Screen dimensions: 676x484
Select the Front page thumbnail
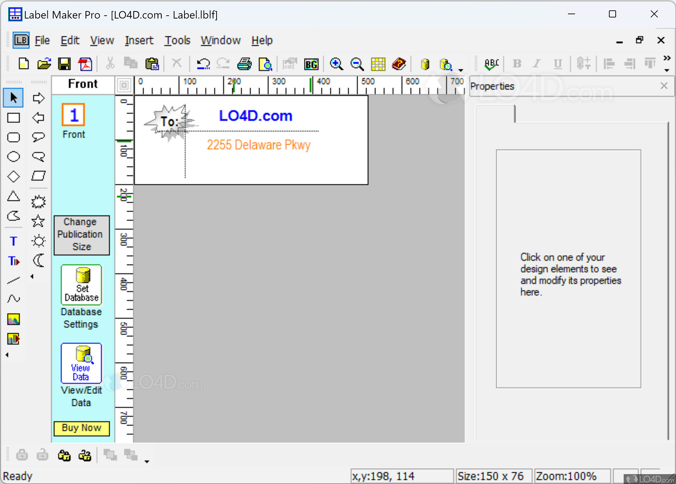pos(73,115)
